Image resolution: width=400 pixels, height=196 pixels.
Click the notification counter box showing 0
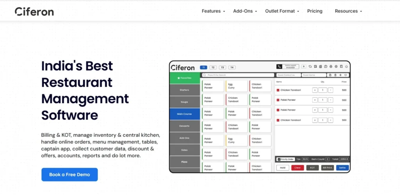click(x=304, y=67)
